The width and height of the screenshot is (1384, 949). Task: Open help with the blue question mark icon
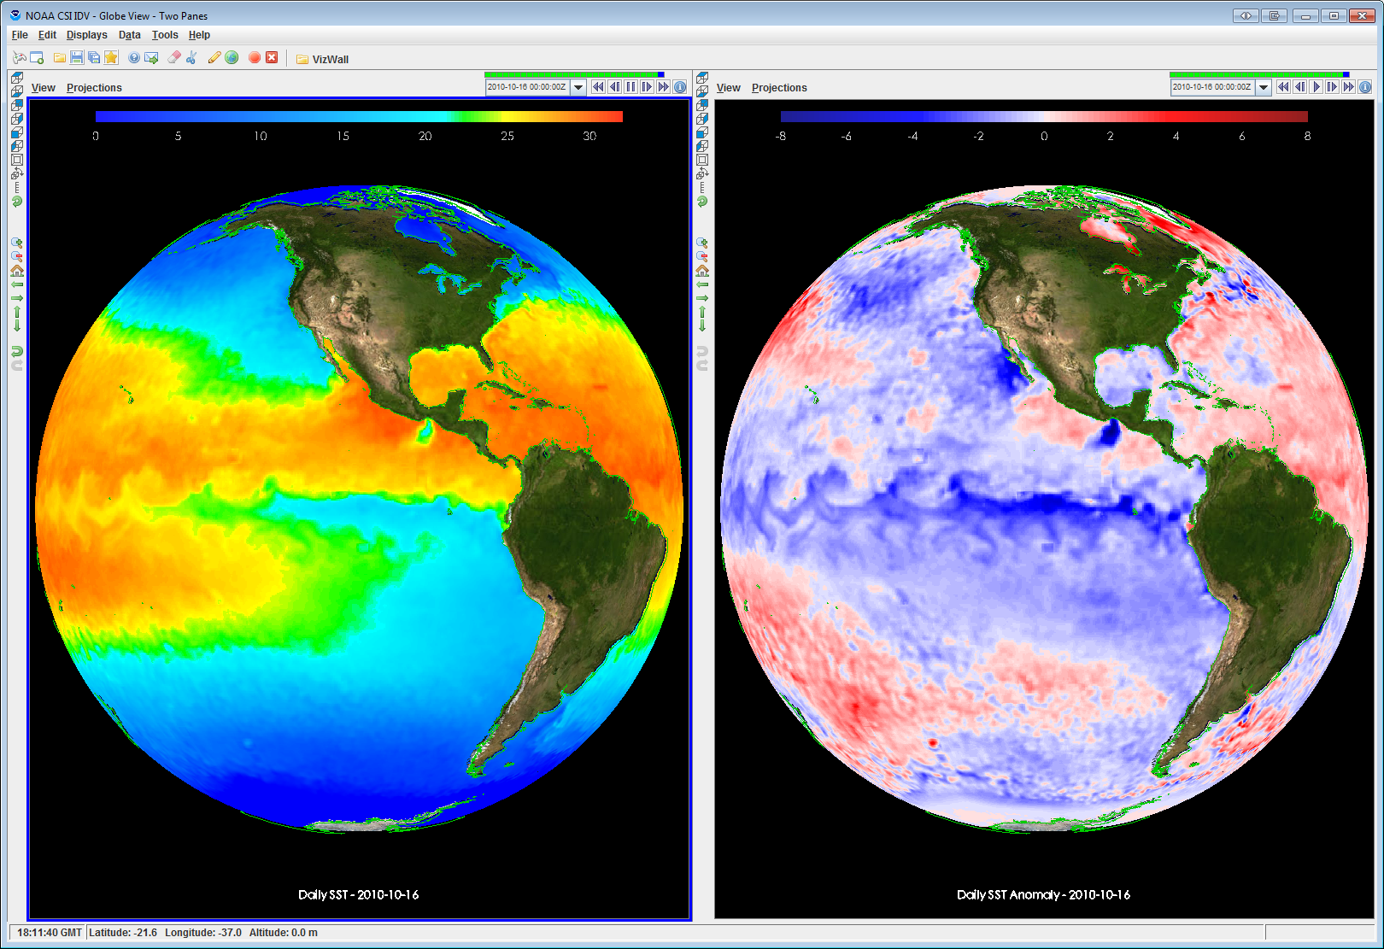tap(134, 57)
